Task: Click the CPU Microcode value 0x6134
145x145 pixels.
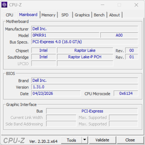Action: pos(126,93)
